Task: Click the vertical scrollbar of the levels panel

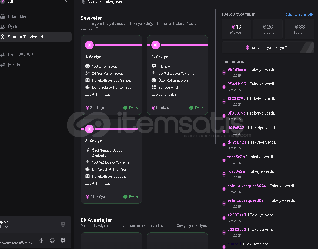Action: (216, 75)
